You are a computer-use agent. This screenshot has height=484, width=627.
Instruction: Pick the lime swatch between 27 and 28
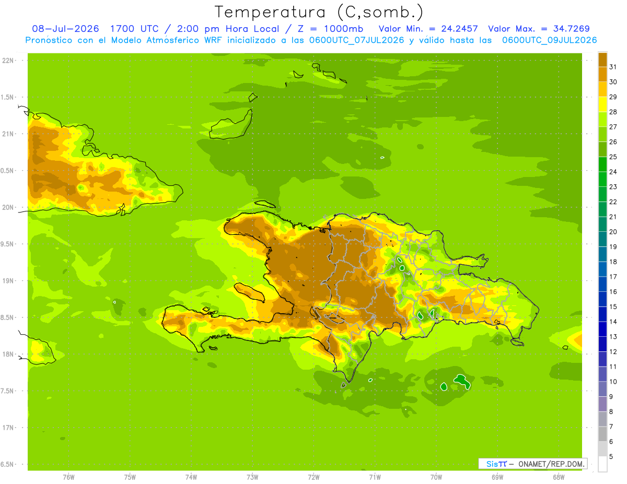(602, 119)
